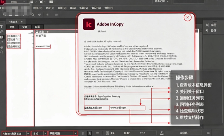Click the 无信息 status field
The width and height of the screenshot is (224, 136).
(x=183, y=133)
